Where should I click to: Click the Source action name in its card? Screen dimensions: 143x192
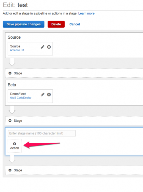[x=15, y=46]
